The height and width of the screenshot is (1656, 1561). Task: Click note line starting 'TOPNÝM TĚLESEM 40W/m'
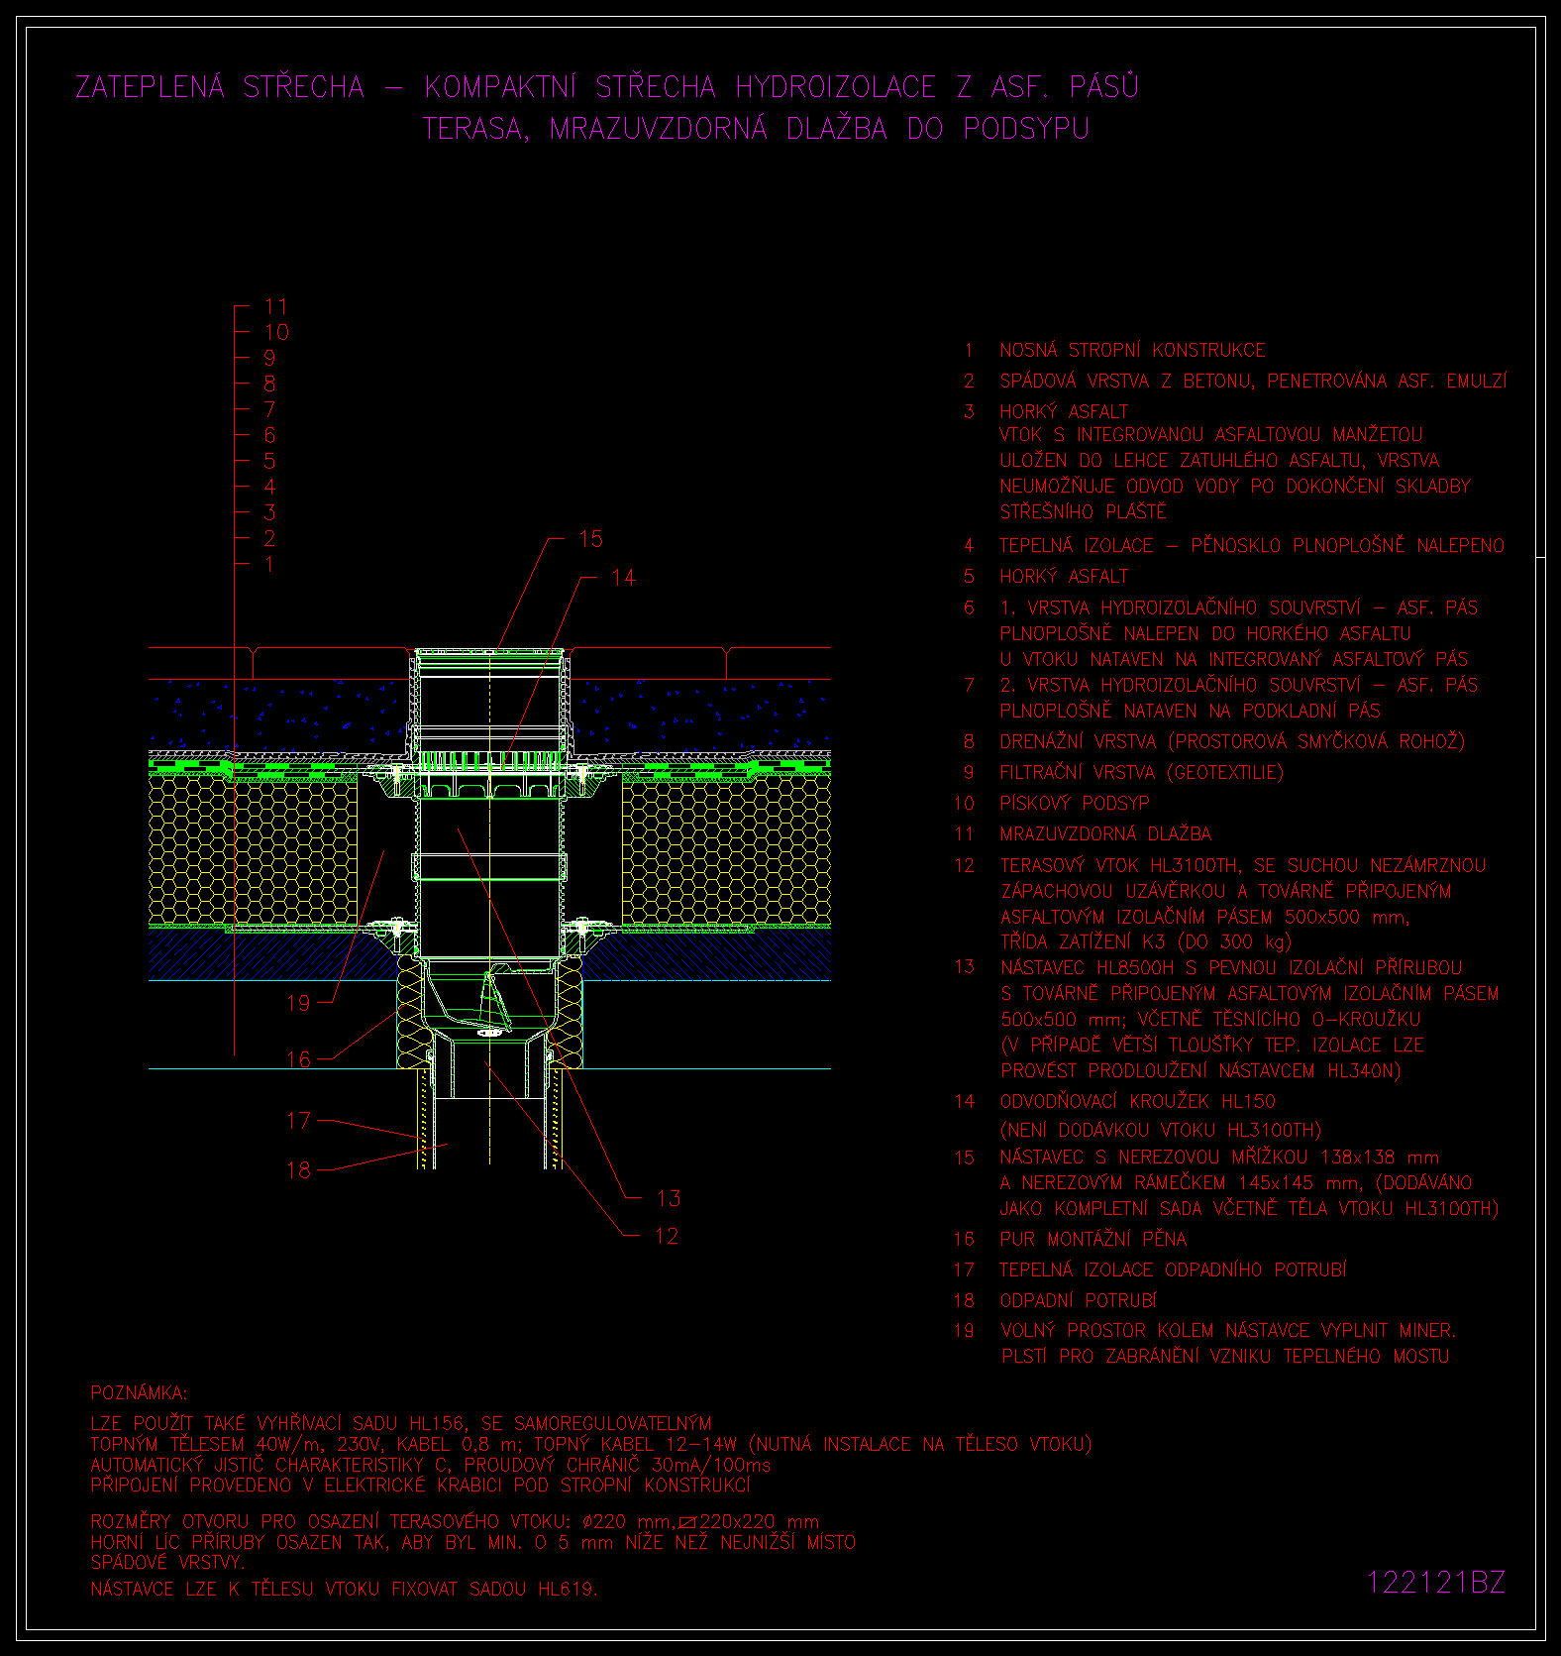591,1445
